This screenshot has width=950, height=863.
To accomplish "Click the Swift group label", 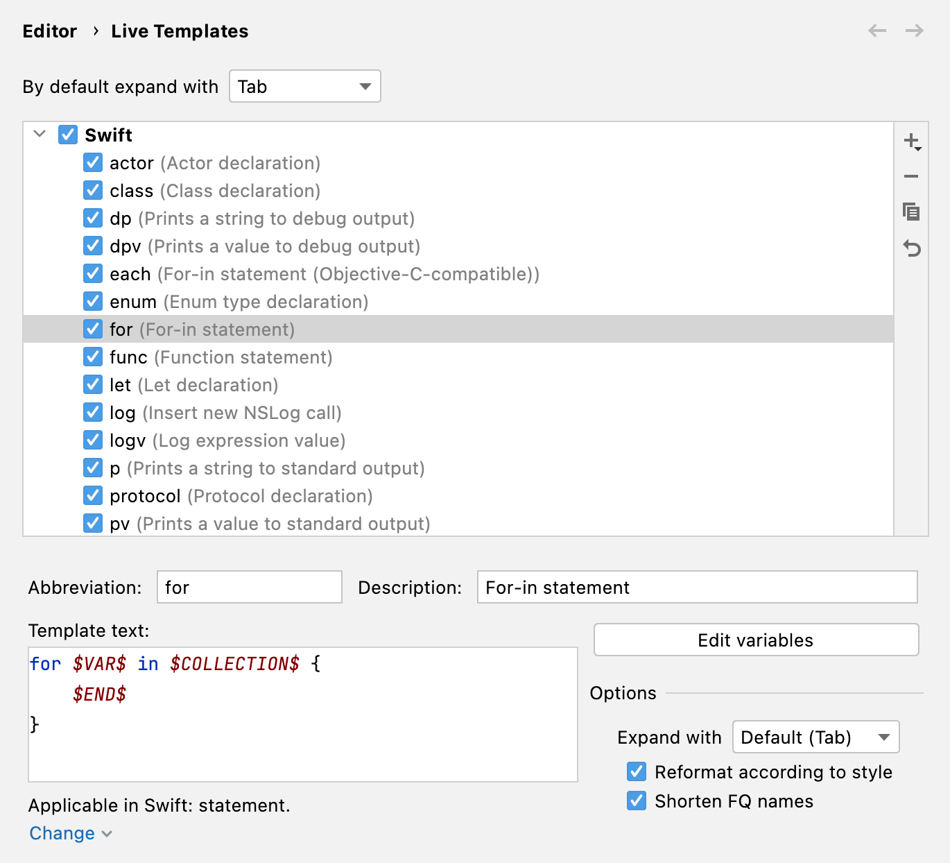I will click(108, 135).
